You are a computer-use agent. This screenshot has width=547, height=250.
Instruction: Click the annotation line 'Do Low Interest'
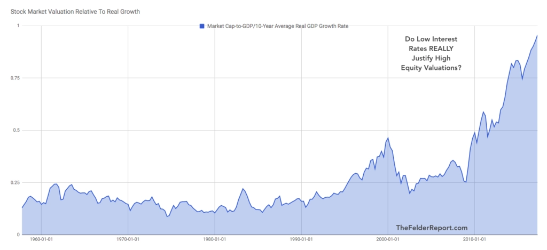click(x=431, y=39)
